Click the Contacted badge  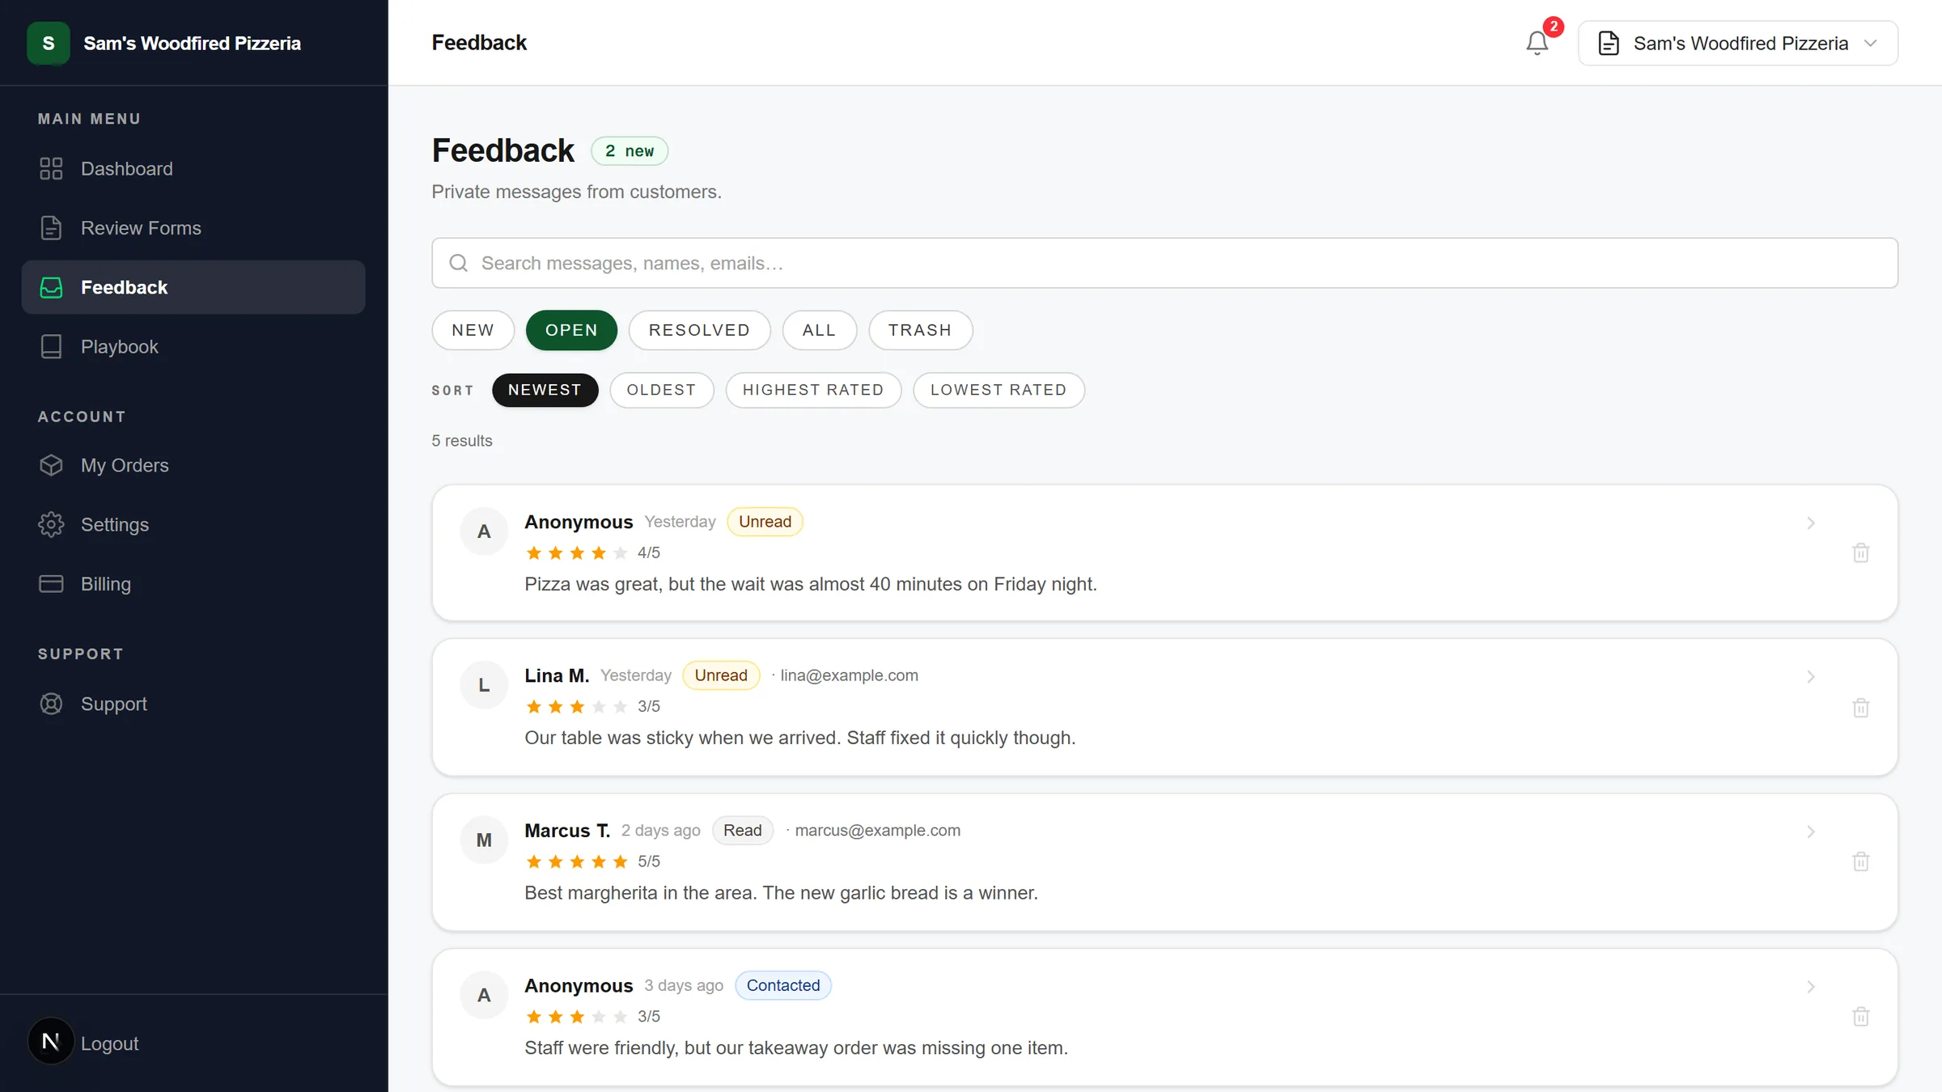[782, 985]
